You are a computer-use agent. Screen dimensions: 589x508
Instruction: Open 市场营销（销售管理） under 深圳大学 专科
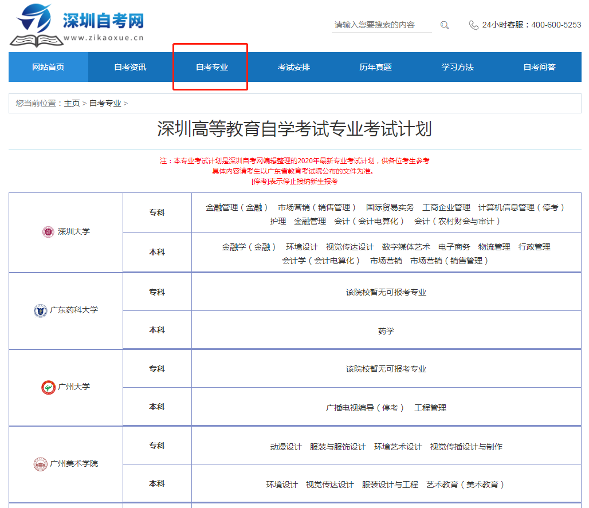pos(317,208)
